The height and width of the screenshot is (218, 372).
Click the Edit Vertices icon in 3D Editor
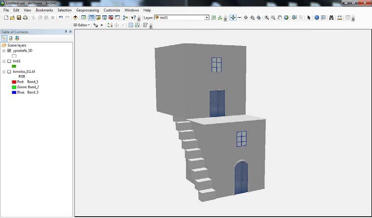coord(110,25)
